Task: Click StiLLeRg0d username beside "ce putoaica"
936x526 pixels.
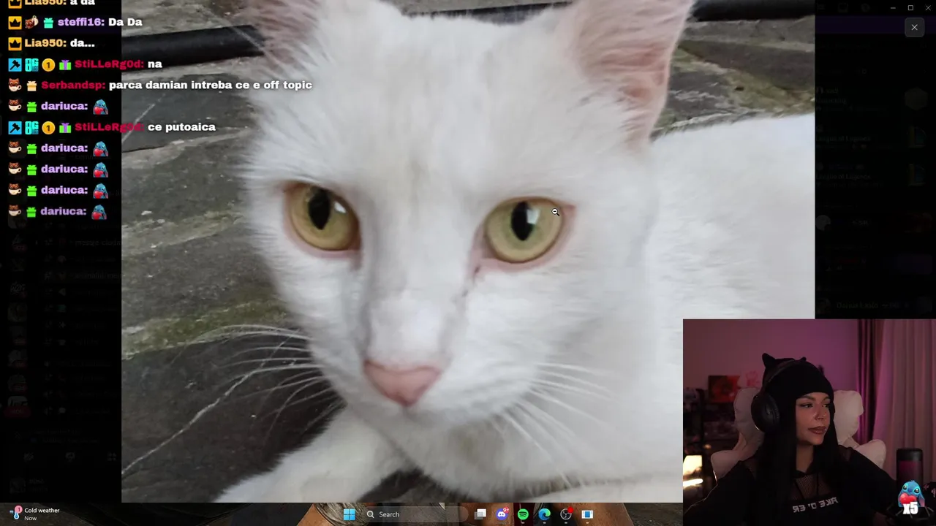Action: [108, 127]
